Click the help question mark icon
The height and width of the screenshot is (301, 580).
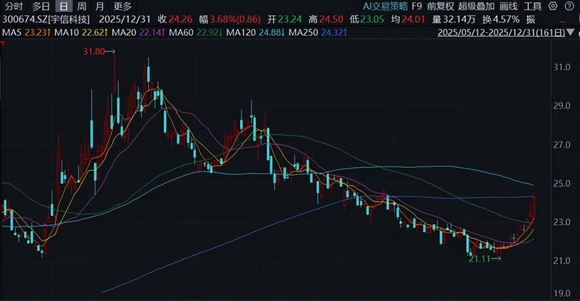(568, 6)
